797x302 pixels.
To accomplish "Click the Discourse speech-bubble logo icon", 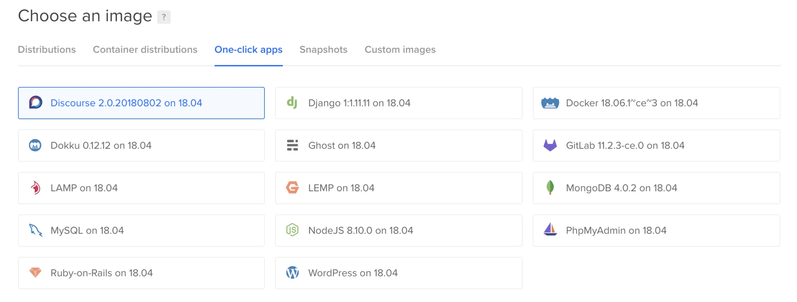I will (36, 102).
